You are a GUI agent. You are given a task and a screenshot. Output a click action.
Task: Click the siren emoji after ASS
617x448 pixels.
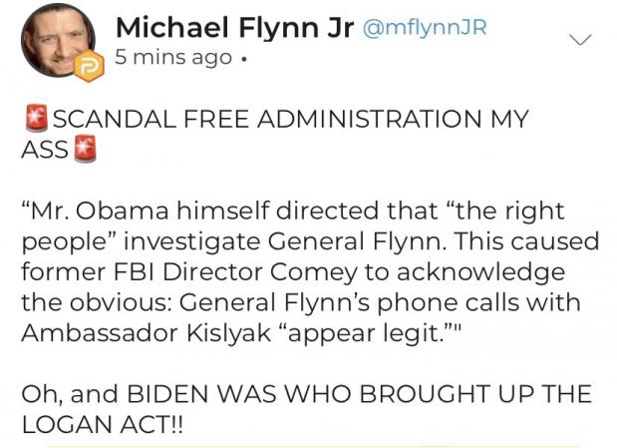click(x=86, y=149)
